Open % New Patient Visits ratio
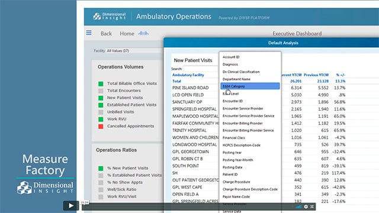The height and width of the screenshot is (213, 379). click(x=128, y=168)
